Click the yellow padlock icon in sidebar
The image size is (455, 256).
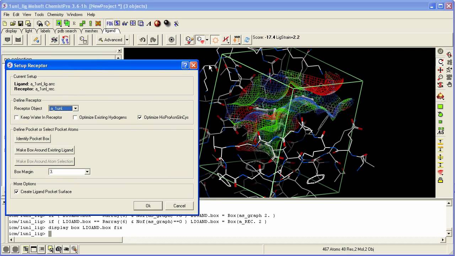[x=441, y=180]
